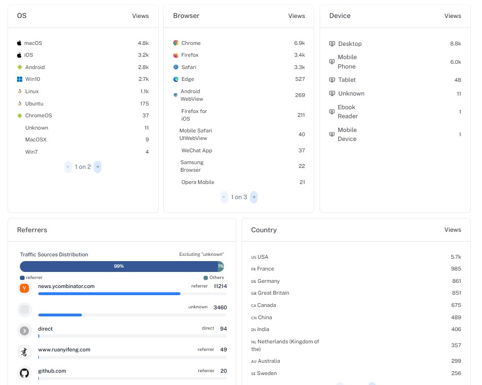The width and height of the screenshot is (482, 385).
Task: Click the ruanyifeng.com favicon
Action: pos(24,351)
